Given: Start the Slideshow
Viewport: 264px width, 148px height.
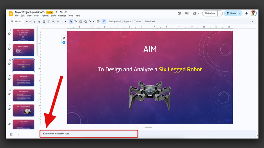Looking at the screenshot, I should [x=210, y=13].
